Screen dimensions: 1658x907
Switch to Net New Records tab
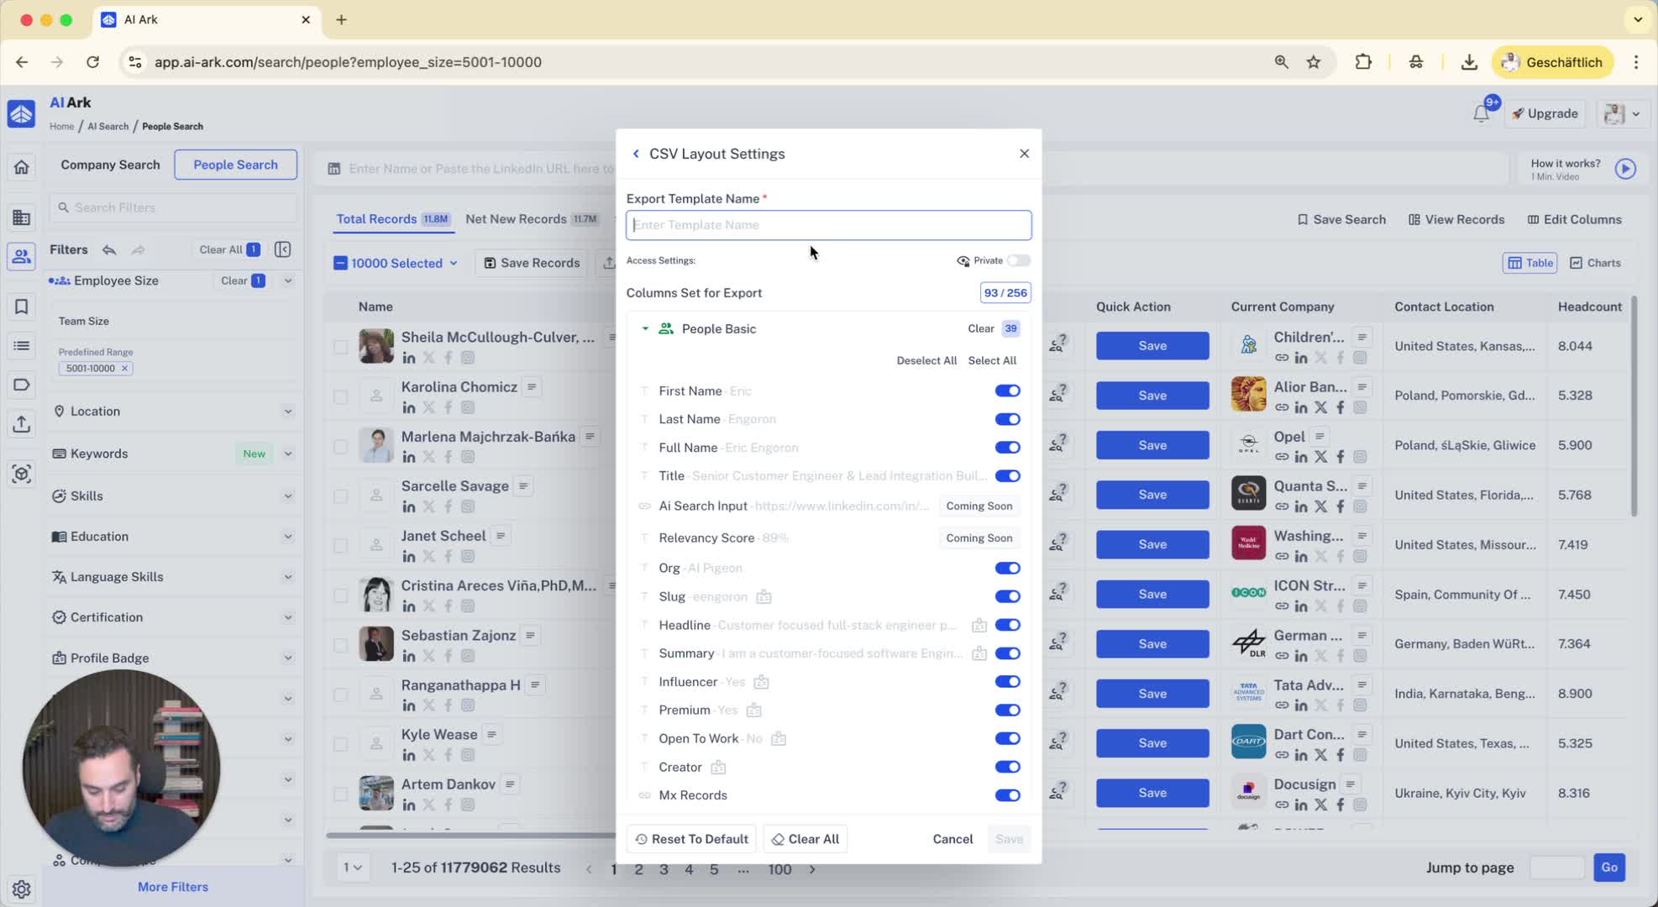pos(516,219)
